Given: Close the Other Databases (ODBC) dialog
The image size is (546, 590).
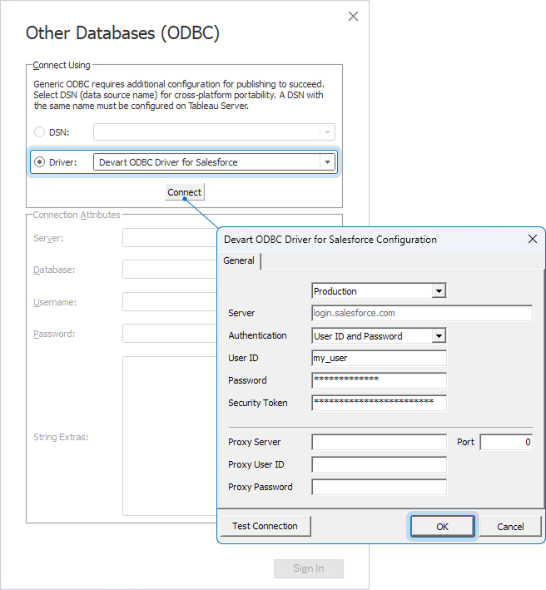Looking at the screenshot, I should click(353, 16).
